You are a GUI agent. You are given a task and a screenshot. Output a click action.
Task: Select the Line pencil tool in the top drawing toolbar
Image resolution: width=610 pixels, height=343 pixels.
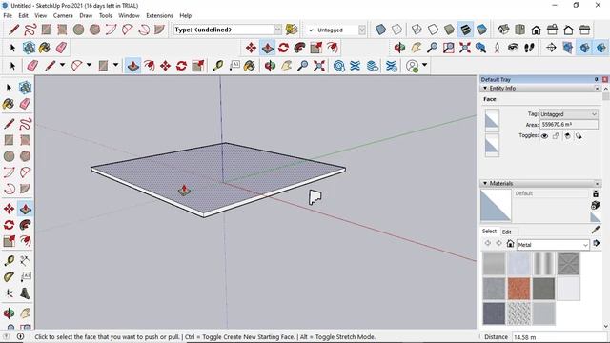pyautogui.click(x=13, y=30)
